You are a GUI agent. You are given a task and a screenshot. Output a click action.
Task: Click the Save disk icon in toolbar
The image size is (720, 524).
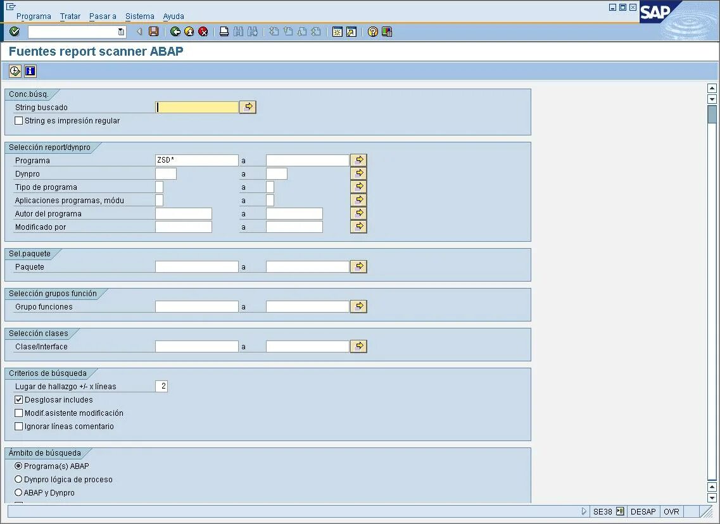(x=154, y=32)
